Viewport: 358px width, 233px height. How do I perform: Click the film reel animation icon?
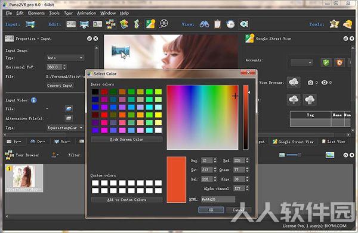pyautogui.click(x=163, y=24)
